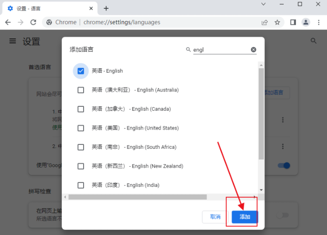Click the vertical scrollbar thumb
Image resolution: width=327 pixels, height=235 pixels.
(261, 114)
